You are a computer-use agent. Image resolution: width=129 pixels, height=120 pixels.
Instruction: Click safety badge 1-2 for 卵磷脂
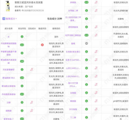(x=86, y=2)
